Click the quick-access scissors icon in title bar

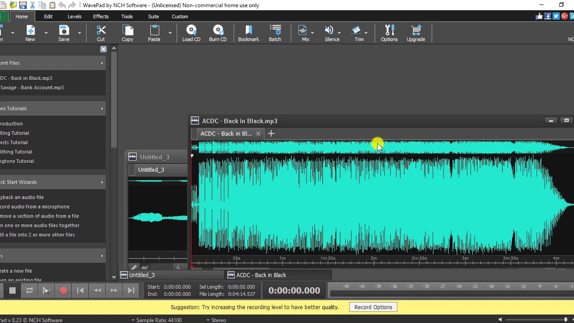coord(33,5)
